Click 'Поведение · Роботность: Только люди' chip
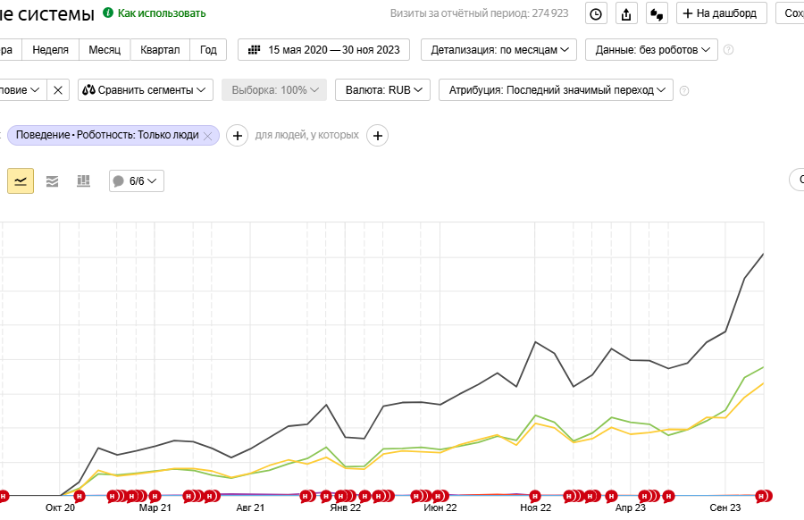Screen dimensions: 804x520 [107, 136]
